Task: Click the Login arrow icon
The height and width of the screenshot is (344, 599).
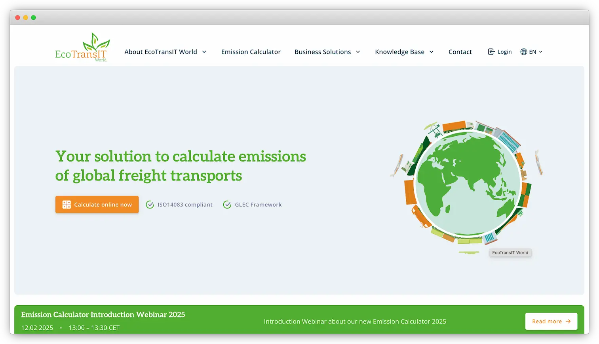Action: click(491, 52)
